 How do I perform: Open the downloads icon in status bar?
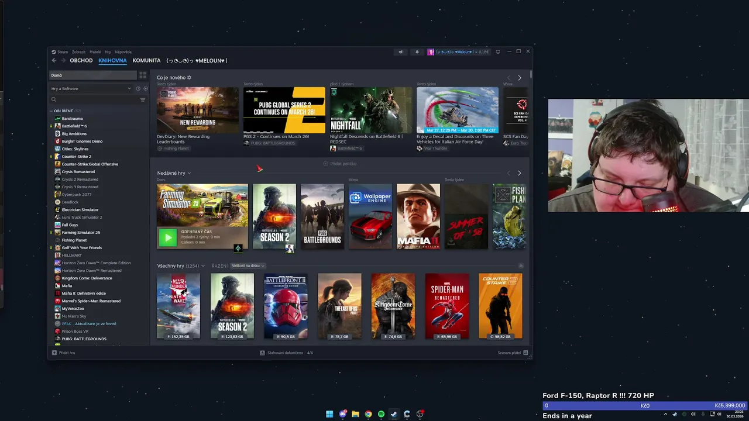coord(263,353)
